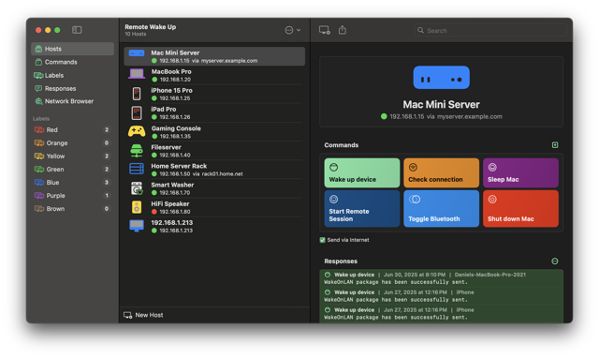Select the Red label filter
Image resolution: width=599 pixels, height=358 pixels.
[73, 129]
